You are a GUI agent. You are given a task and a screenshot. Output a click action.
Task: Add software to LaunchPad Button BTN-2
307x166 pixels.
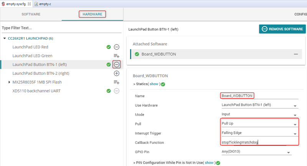coord(117,73)
